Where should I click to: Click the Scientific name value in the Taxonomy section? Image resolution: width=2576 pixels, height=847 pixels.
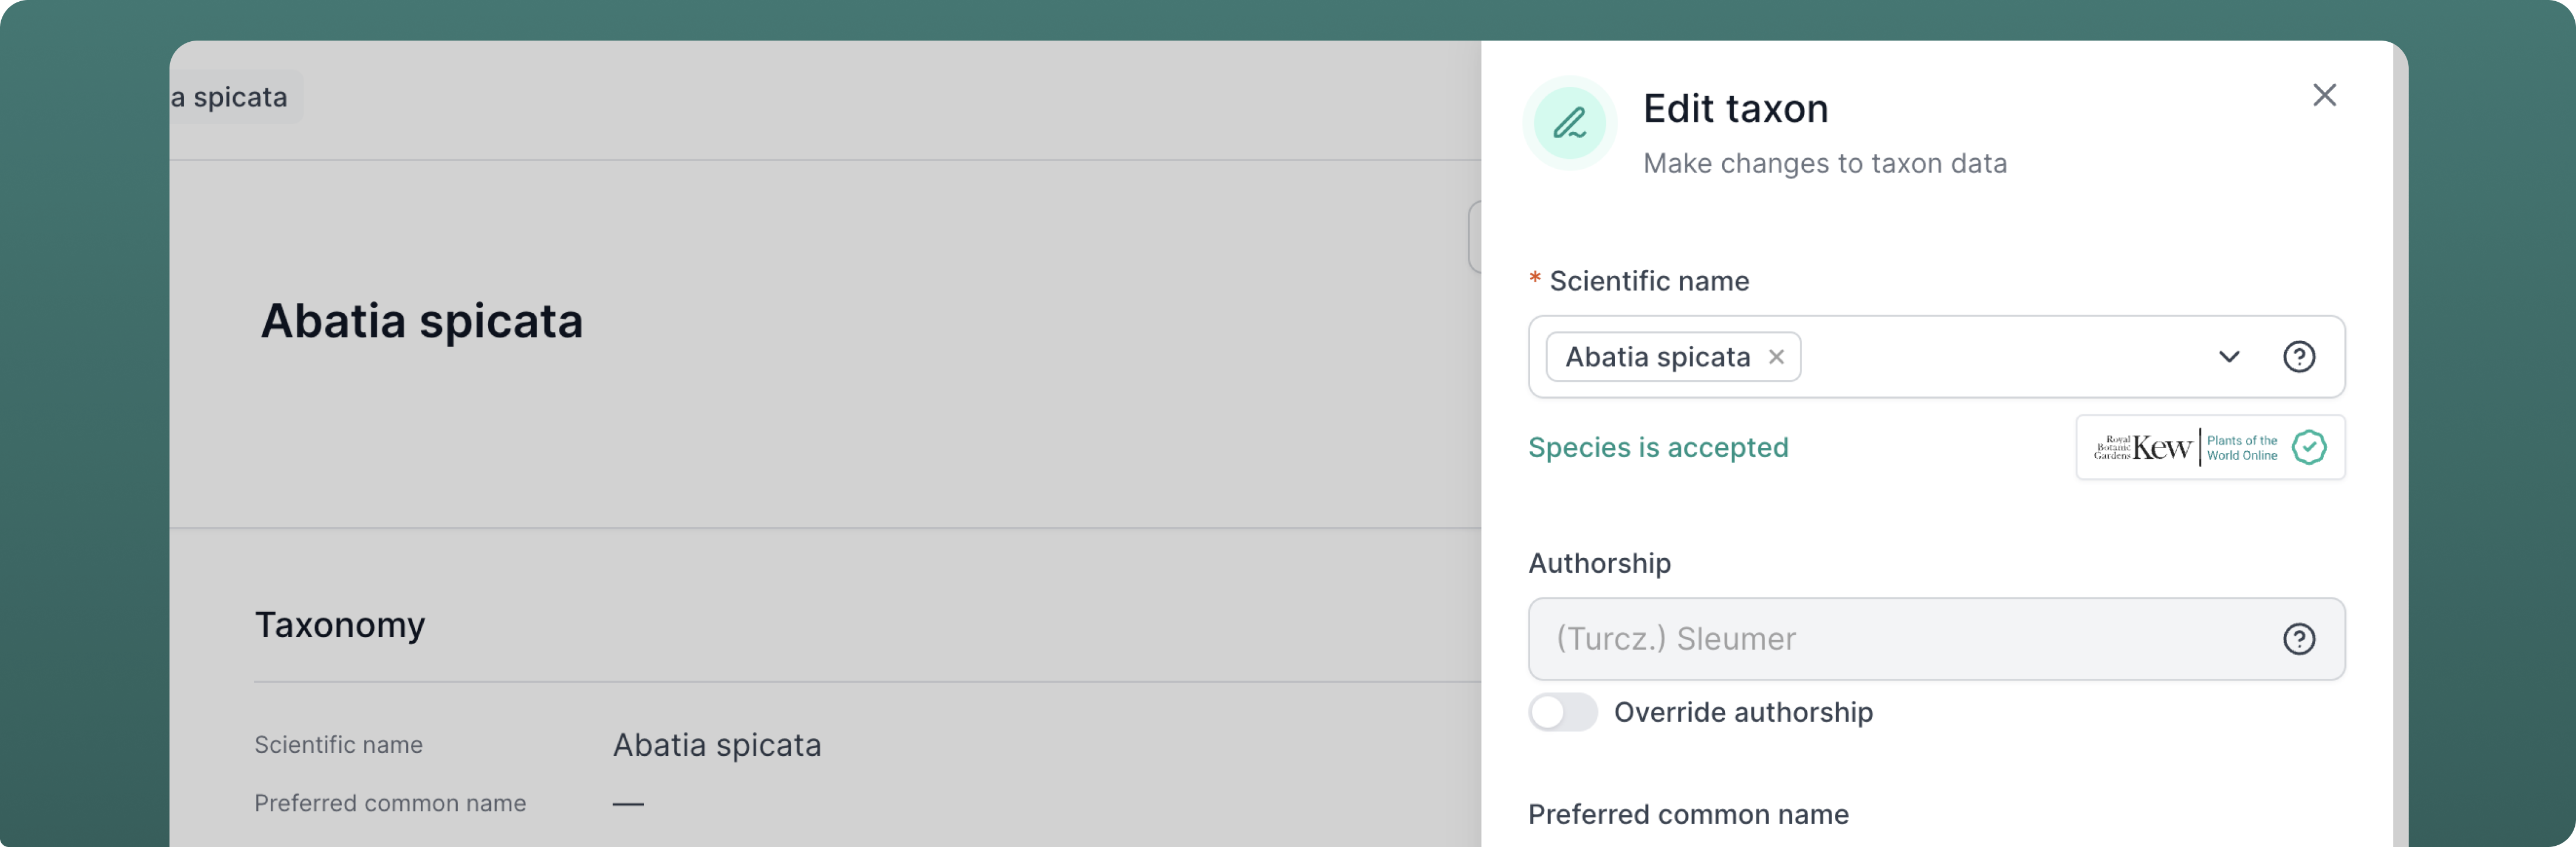click(716, 745)
